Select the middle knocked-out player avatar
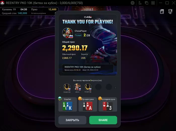 (x=77, y=87)
